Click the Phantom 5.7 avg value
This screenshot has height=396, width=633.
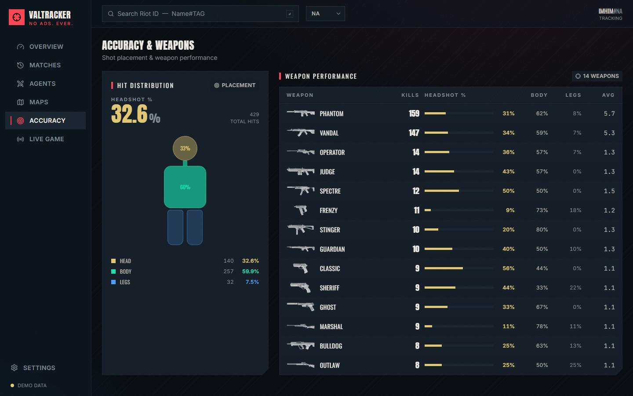tap(609, 114)
